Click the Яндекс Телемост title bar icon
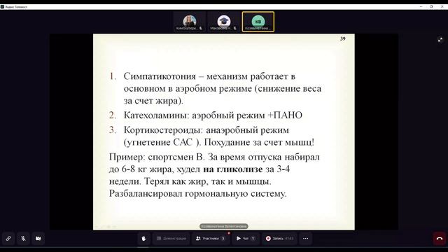 [x=2, y=6]
